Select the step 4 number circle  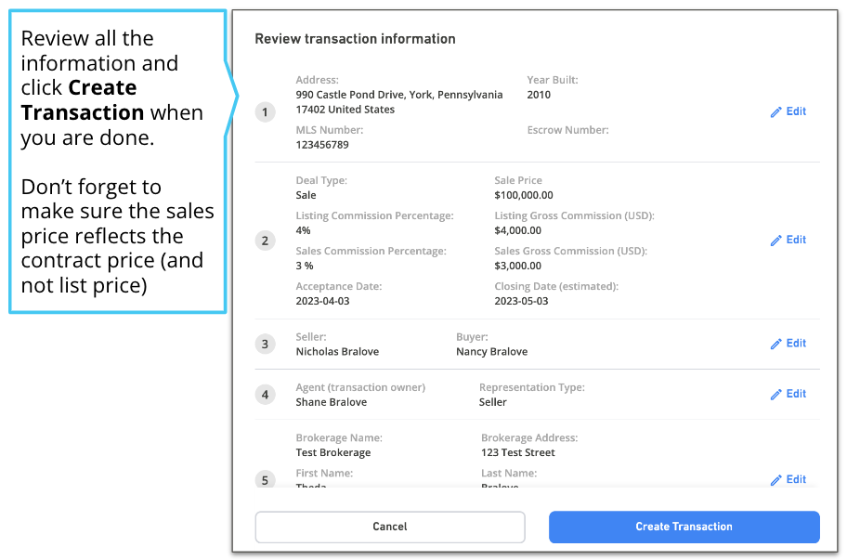tap(265, 395)
